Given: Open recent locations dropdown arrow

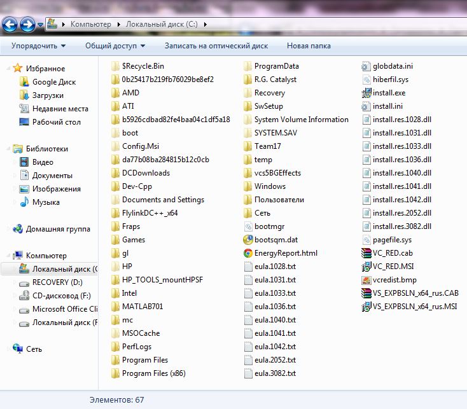Looking at the screenshot, I should pos(40,25).
